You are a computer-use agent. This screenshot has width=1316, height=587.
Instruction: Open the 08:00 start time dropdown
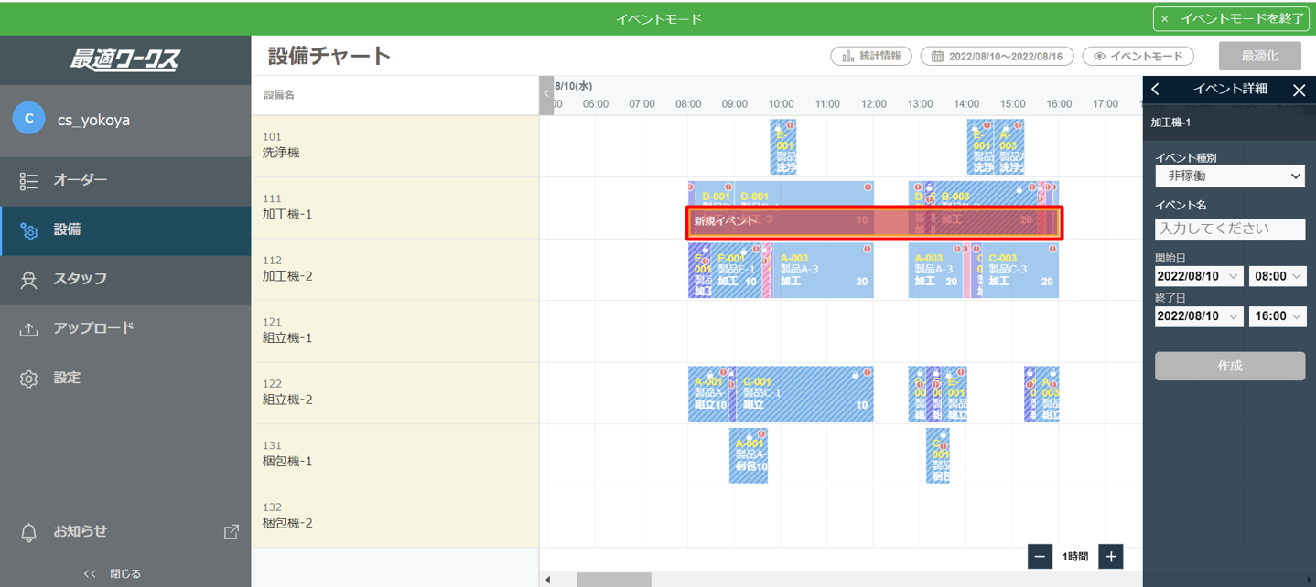(x=1278, y=276)
